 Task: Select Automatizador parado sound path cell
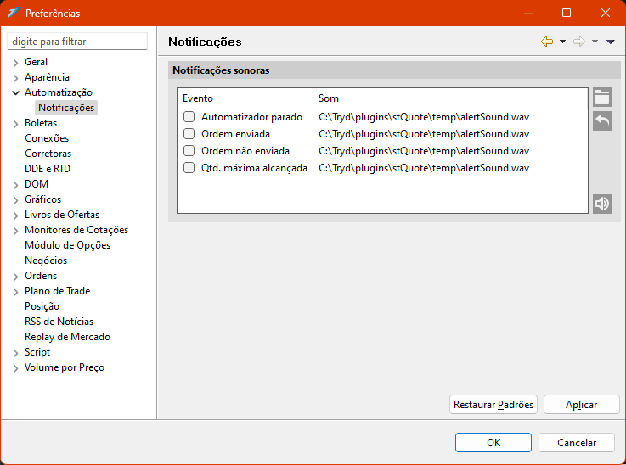pyautogui.click(x=424, y=117)
